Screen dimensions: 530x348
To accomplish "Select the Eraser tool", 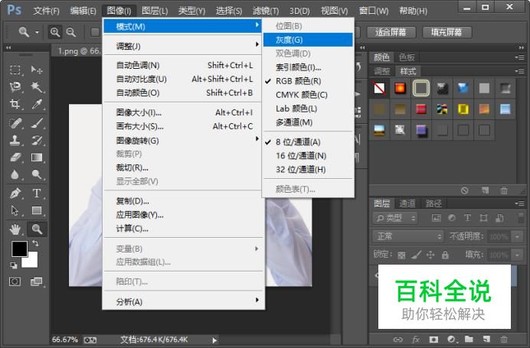I will (15, 158).
